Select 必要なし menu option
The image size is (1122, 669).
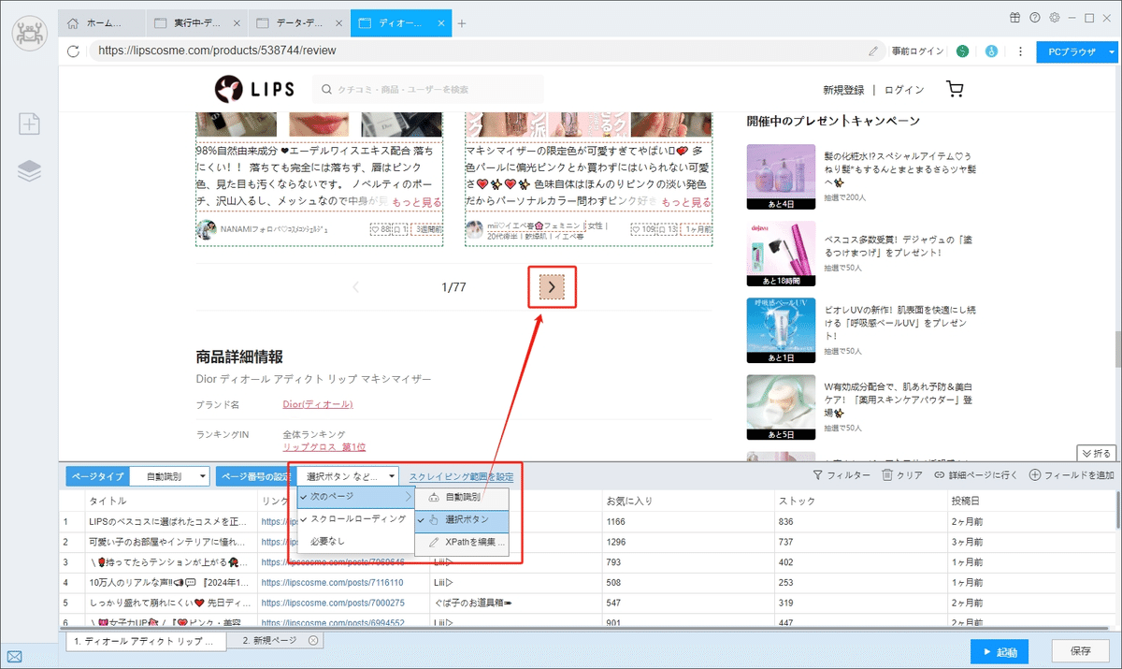355,541
